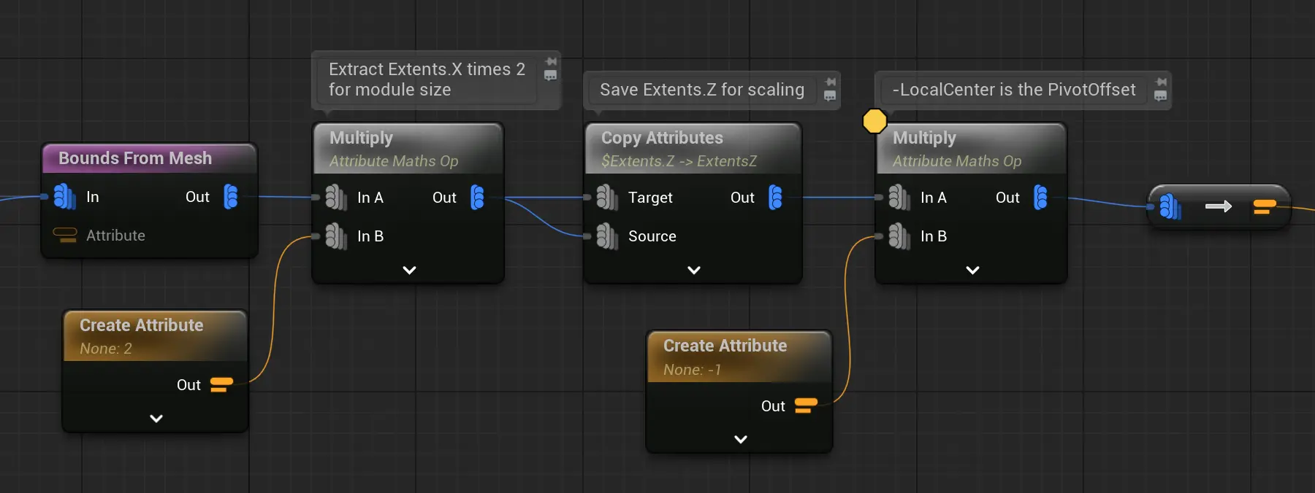Image resolution: width=1315 pixels, height=493 pixels.
Task: Expand Multiply node under 'Extract Extents.X' comment
Action: click(x=409, y=270)
